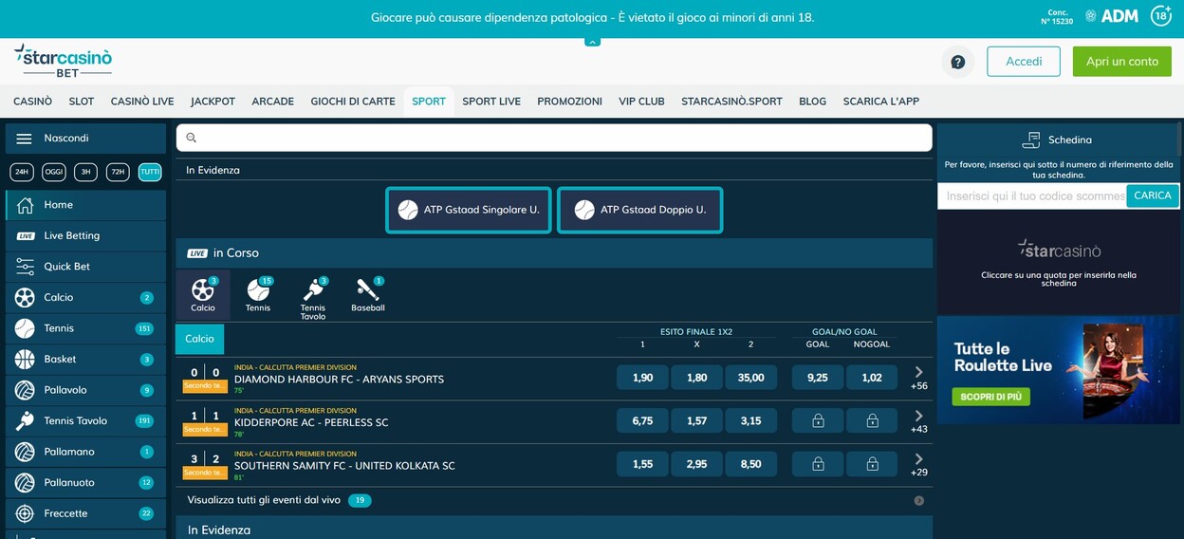
Task: Select odds 1,90 for Diamond Harbour FC
Action: [x=642, y=378]
